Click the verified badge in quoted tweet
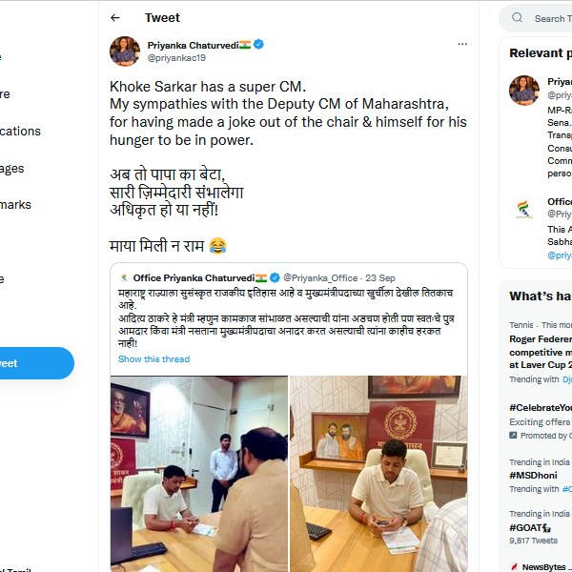Viewport: 572px width, 572px height. (x=275, y=277)
